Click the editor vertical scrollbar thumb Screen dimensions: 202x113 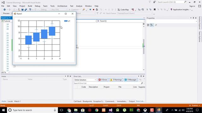click(144, 46)
